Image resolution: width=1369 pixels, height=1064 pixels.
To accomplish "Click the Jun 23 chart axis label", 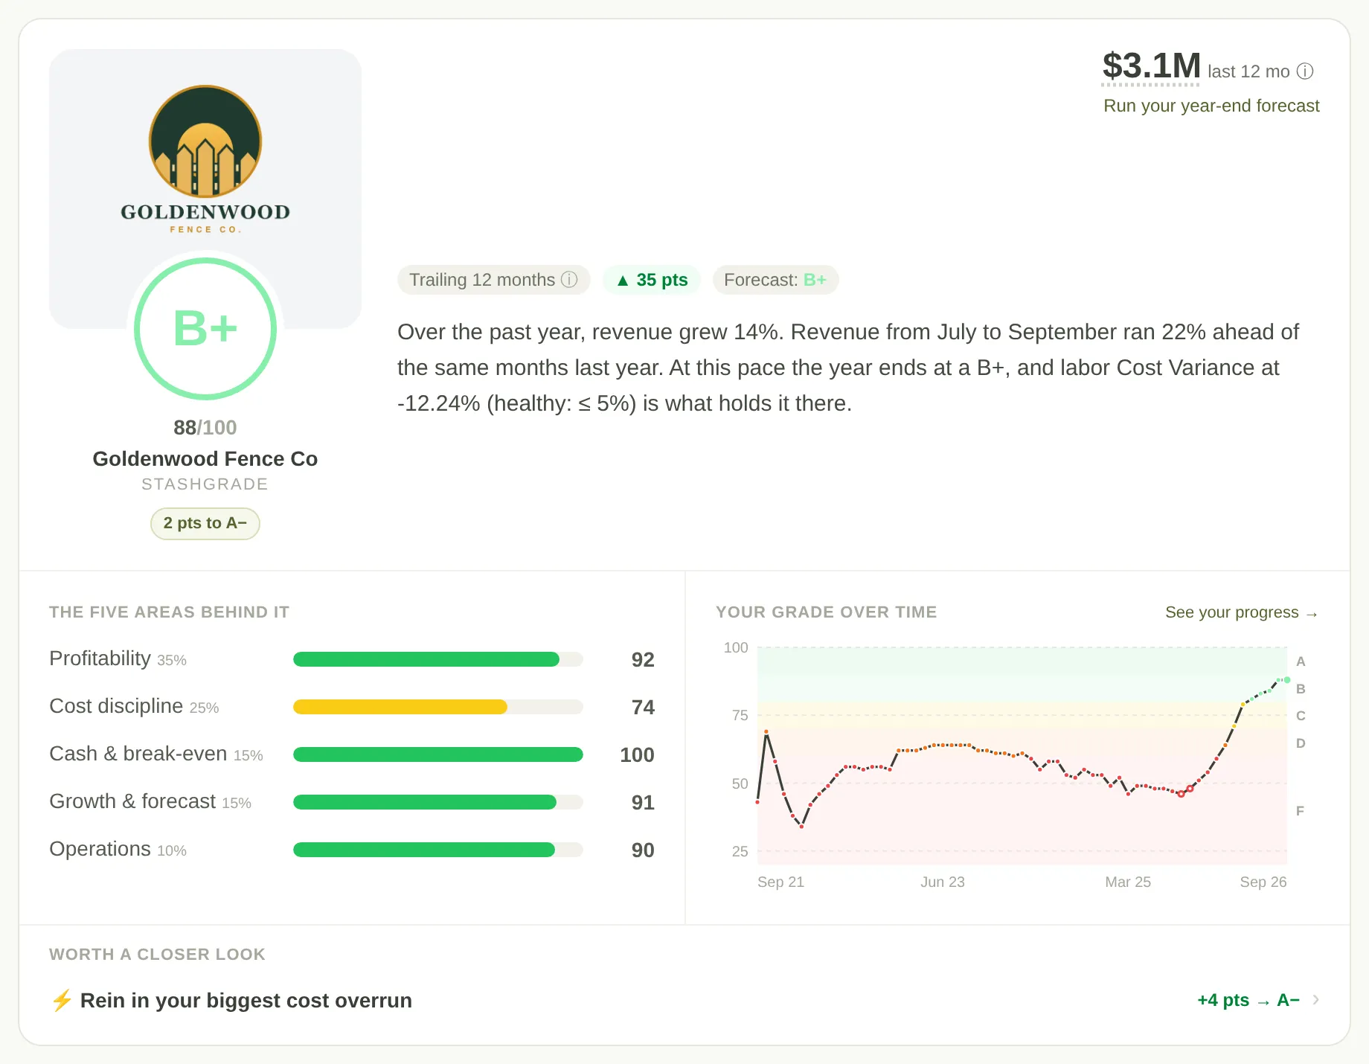I will click(x=942, y=882).
